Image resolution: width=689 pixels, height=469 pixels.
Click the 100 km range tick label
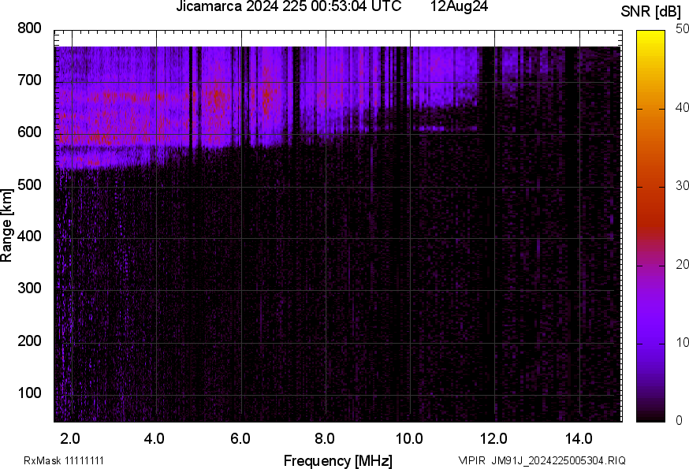pyautogui.click(x=29, y=393)
